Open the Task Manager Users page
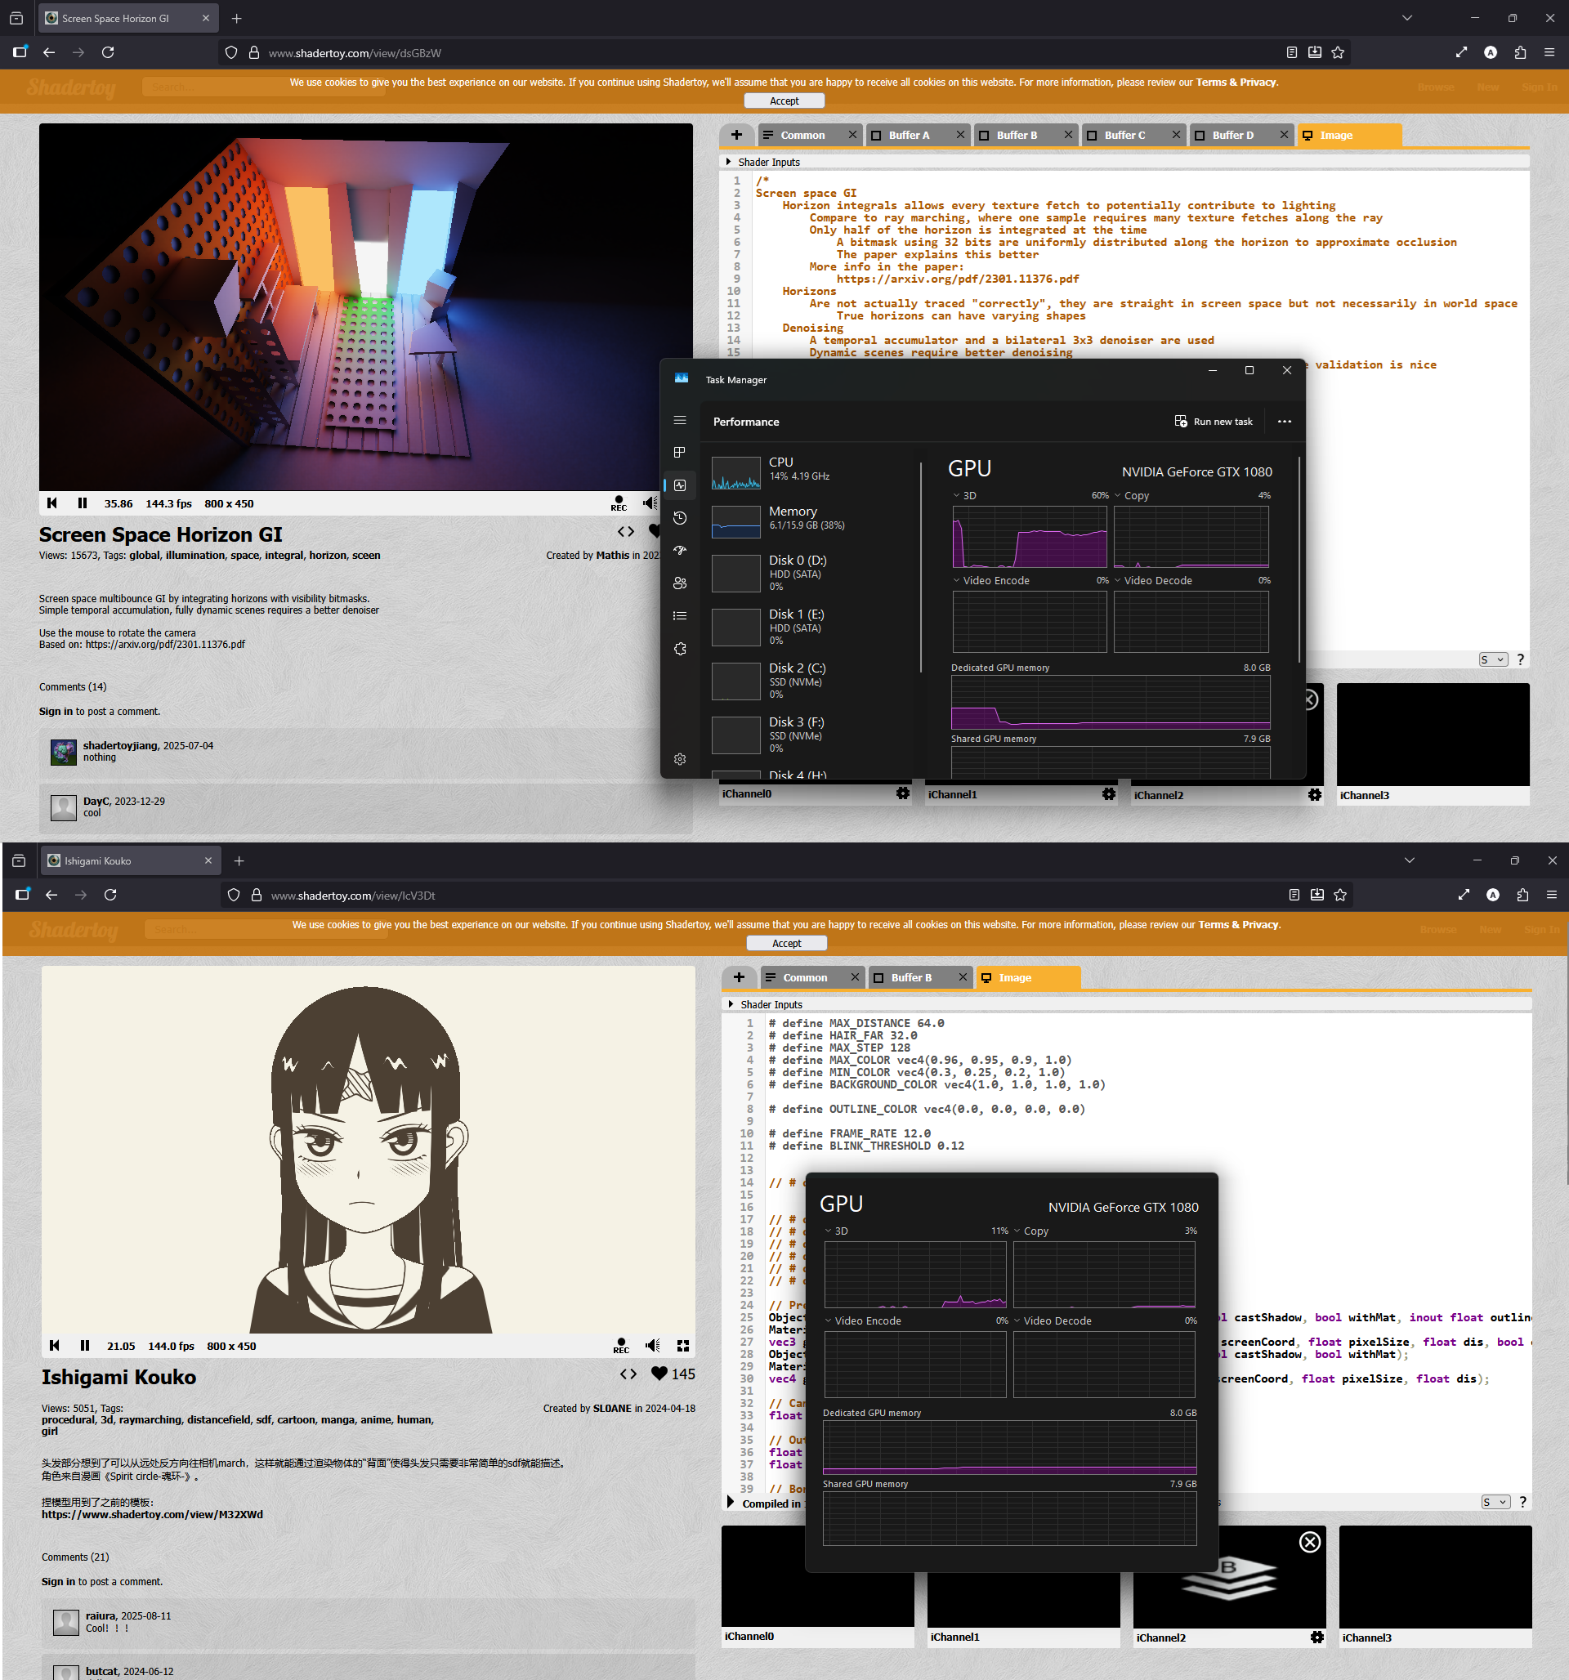This screenshot has width=1569, height=1680. click(680, 583)
